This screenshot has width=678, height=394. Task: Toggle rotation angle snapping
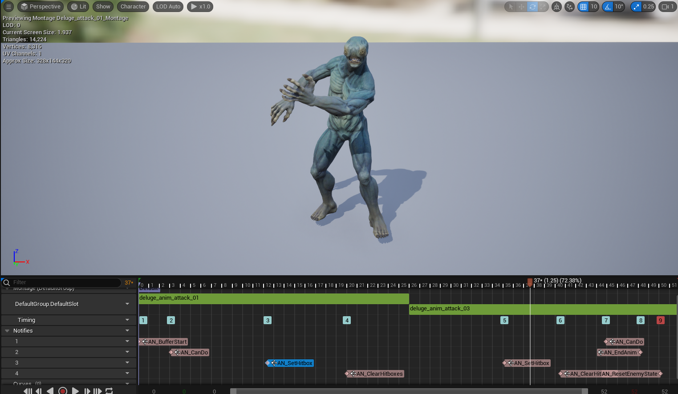tap(608, 7)
